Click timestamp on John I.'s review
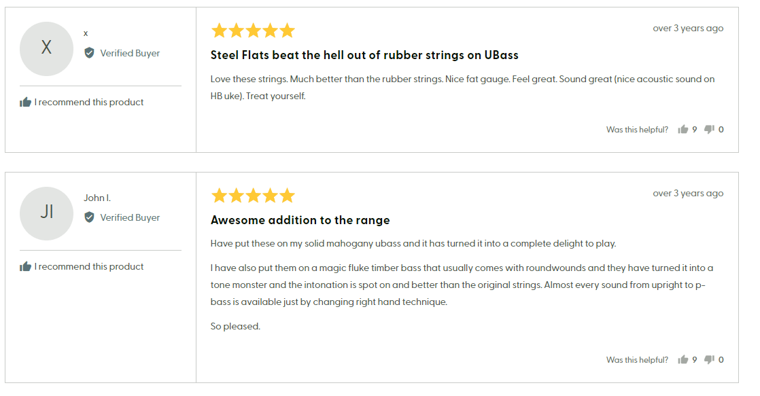Image resolution: width=760 pixels, height=396 pixels. (688, 194)
